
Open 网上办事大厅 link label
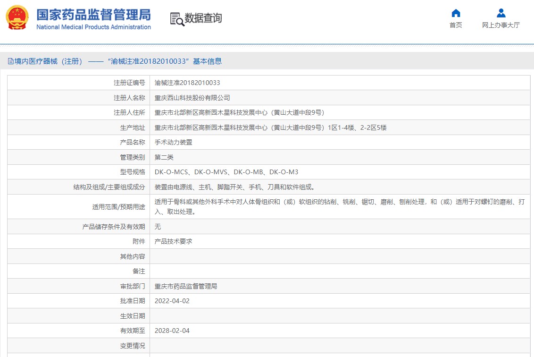click(x=501, y=25)
